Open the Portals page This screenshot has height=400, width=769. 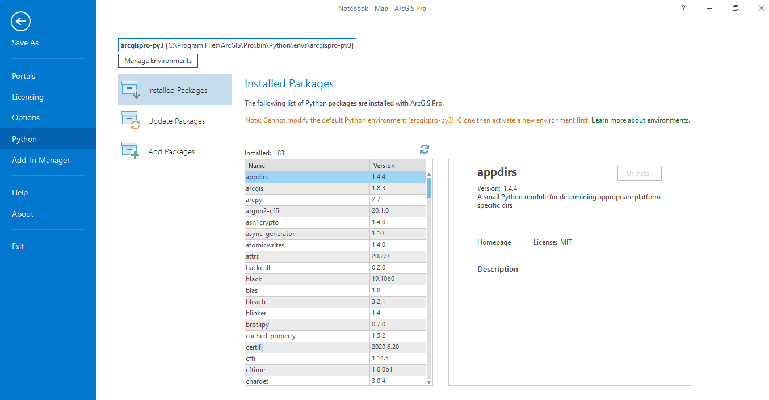24,75
